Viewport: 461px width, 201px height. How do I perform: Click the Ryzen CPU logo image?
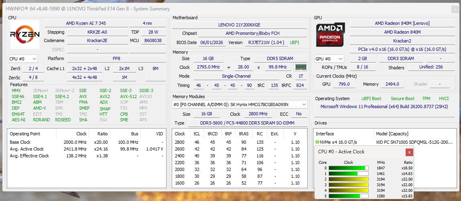click(x=25, y=34)
